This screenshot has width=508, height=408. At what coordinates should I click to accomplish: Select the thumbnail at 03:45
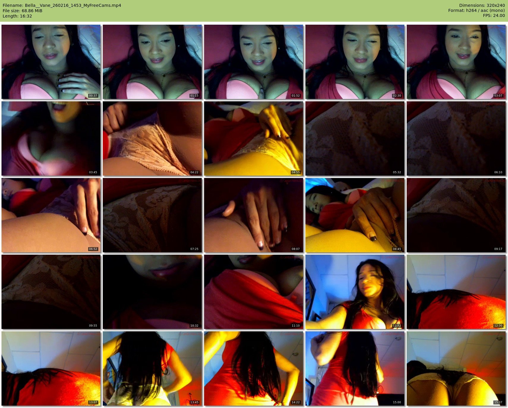[x=51, y=138]
